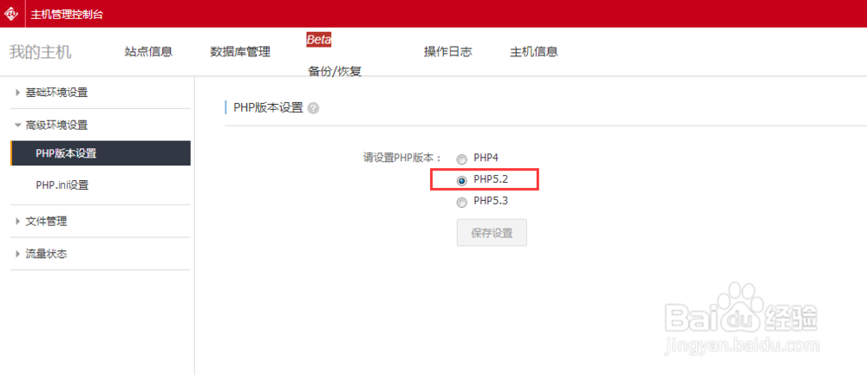The height and width of the screenshot is (375, 867).
Task: Open help icon beside PHP版本设置 heading
Action: click(x=314, y=107)
